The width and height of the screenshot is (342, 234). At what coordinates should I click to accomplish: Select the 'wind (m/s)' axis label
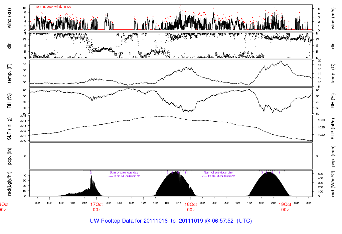pos(333,18)
